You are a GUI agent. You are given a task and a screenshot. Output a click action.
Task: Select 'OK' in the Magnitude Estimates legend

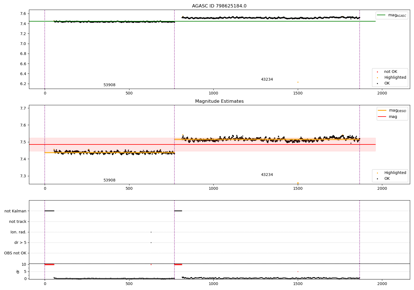(x=387, y=179)
